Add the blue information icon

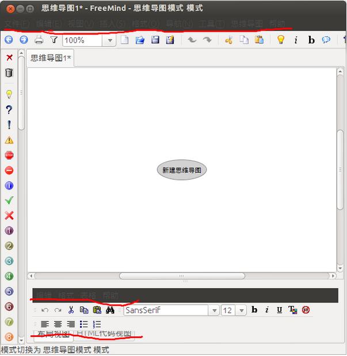pyautogui.click(x=9, y=185)
